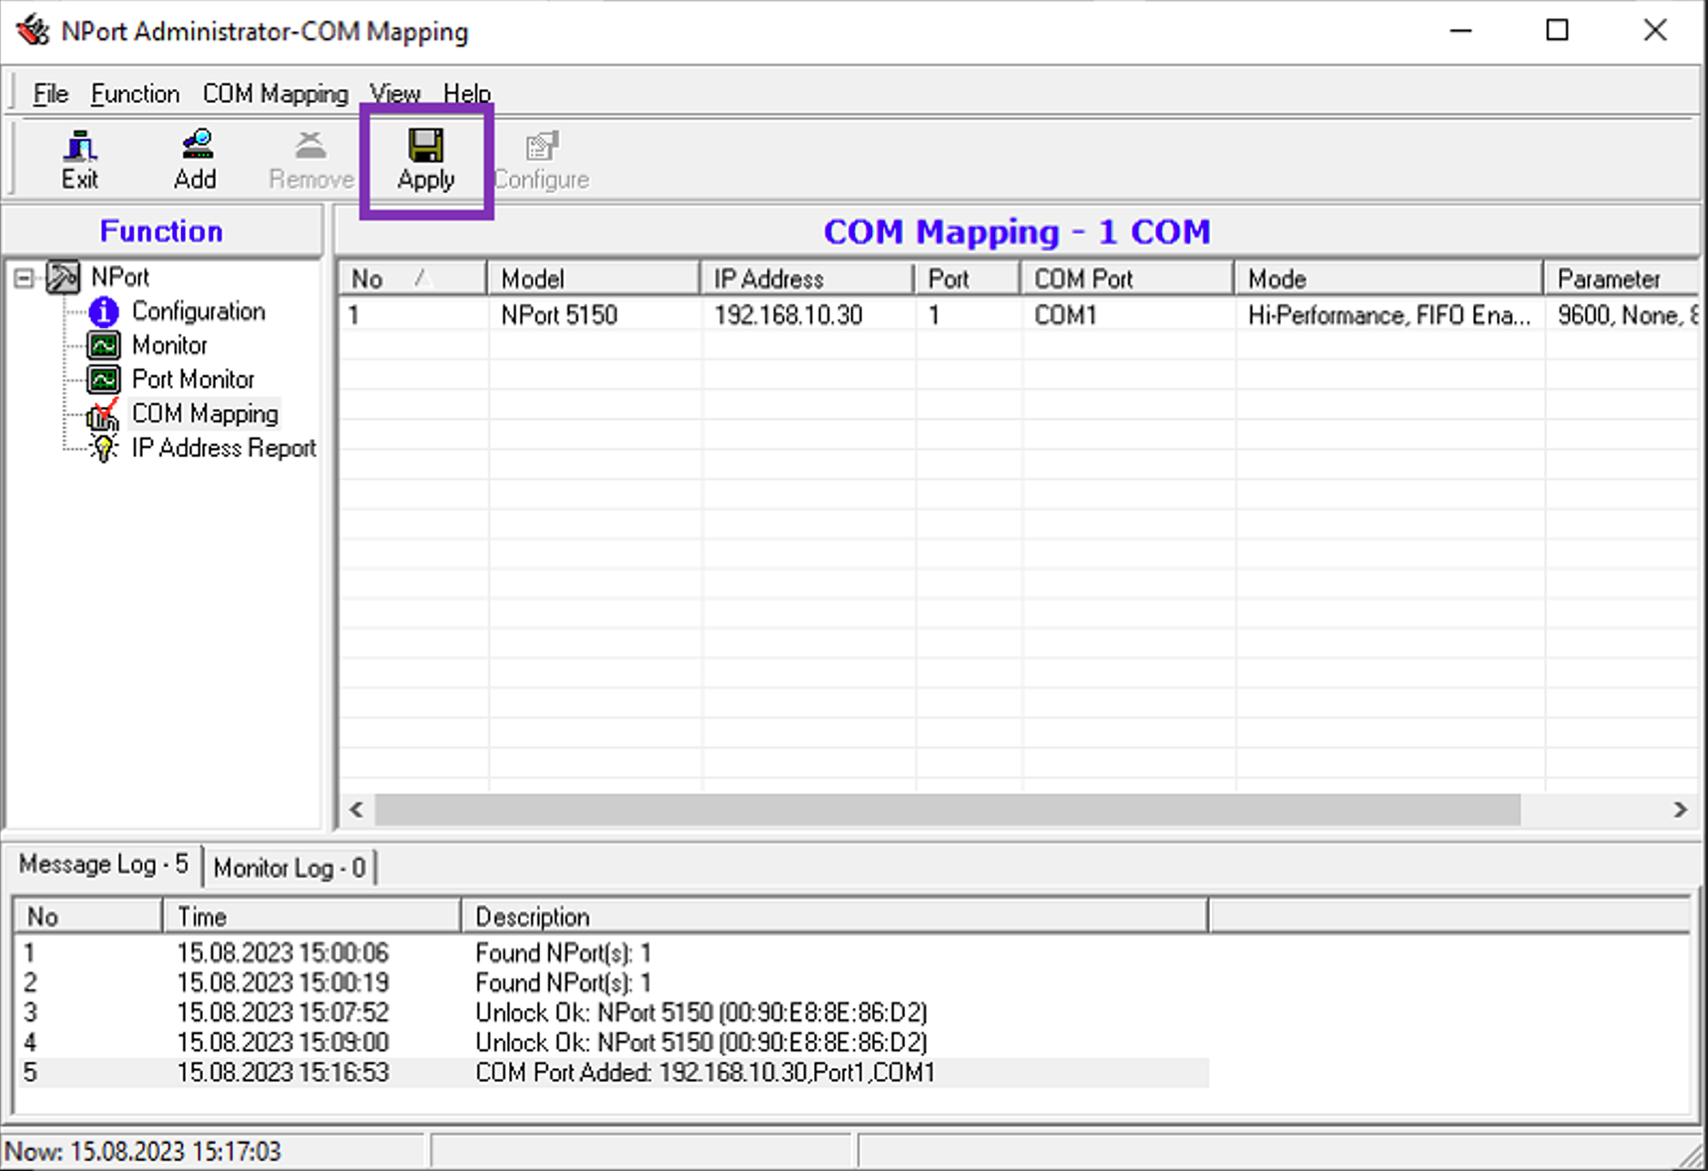The width and height of the screenshot is (1708, 1171).
Task: Click the COM Mapping checkmark icon
Action: pyautogui.click(x=104, y=415)
